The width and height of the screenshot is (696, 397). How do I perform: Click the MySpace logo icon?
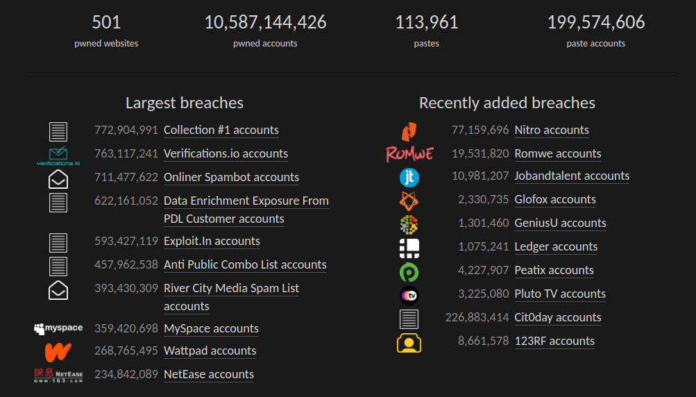(x=58, y=328)
